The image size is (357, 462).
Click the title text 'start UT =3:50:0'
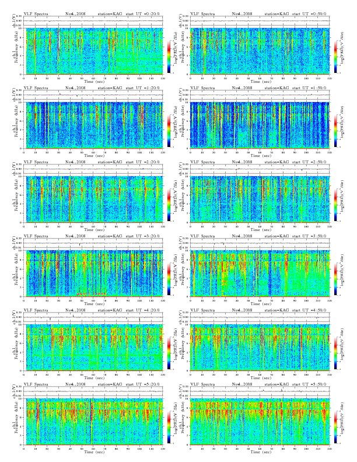[309, 236]
